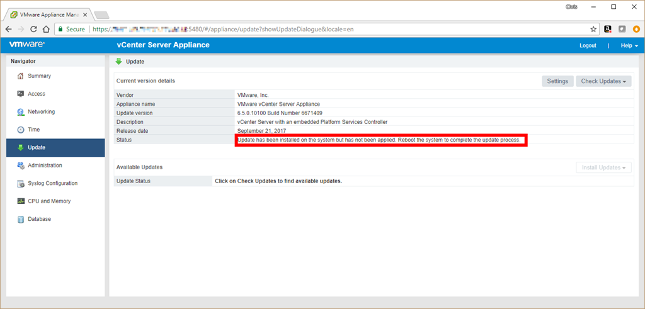Image resolution: width=645 pixels, height=309 pixels.
Task: Close the VMware Appliance browser tab
Action: pos(85,14)
